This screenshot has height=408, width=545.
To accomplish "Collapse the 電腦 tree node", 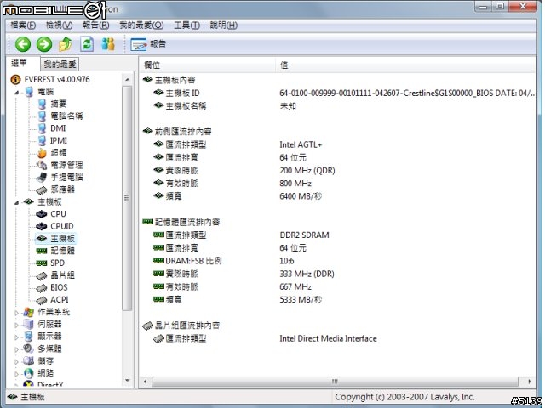I will [x=17, y=93].
